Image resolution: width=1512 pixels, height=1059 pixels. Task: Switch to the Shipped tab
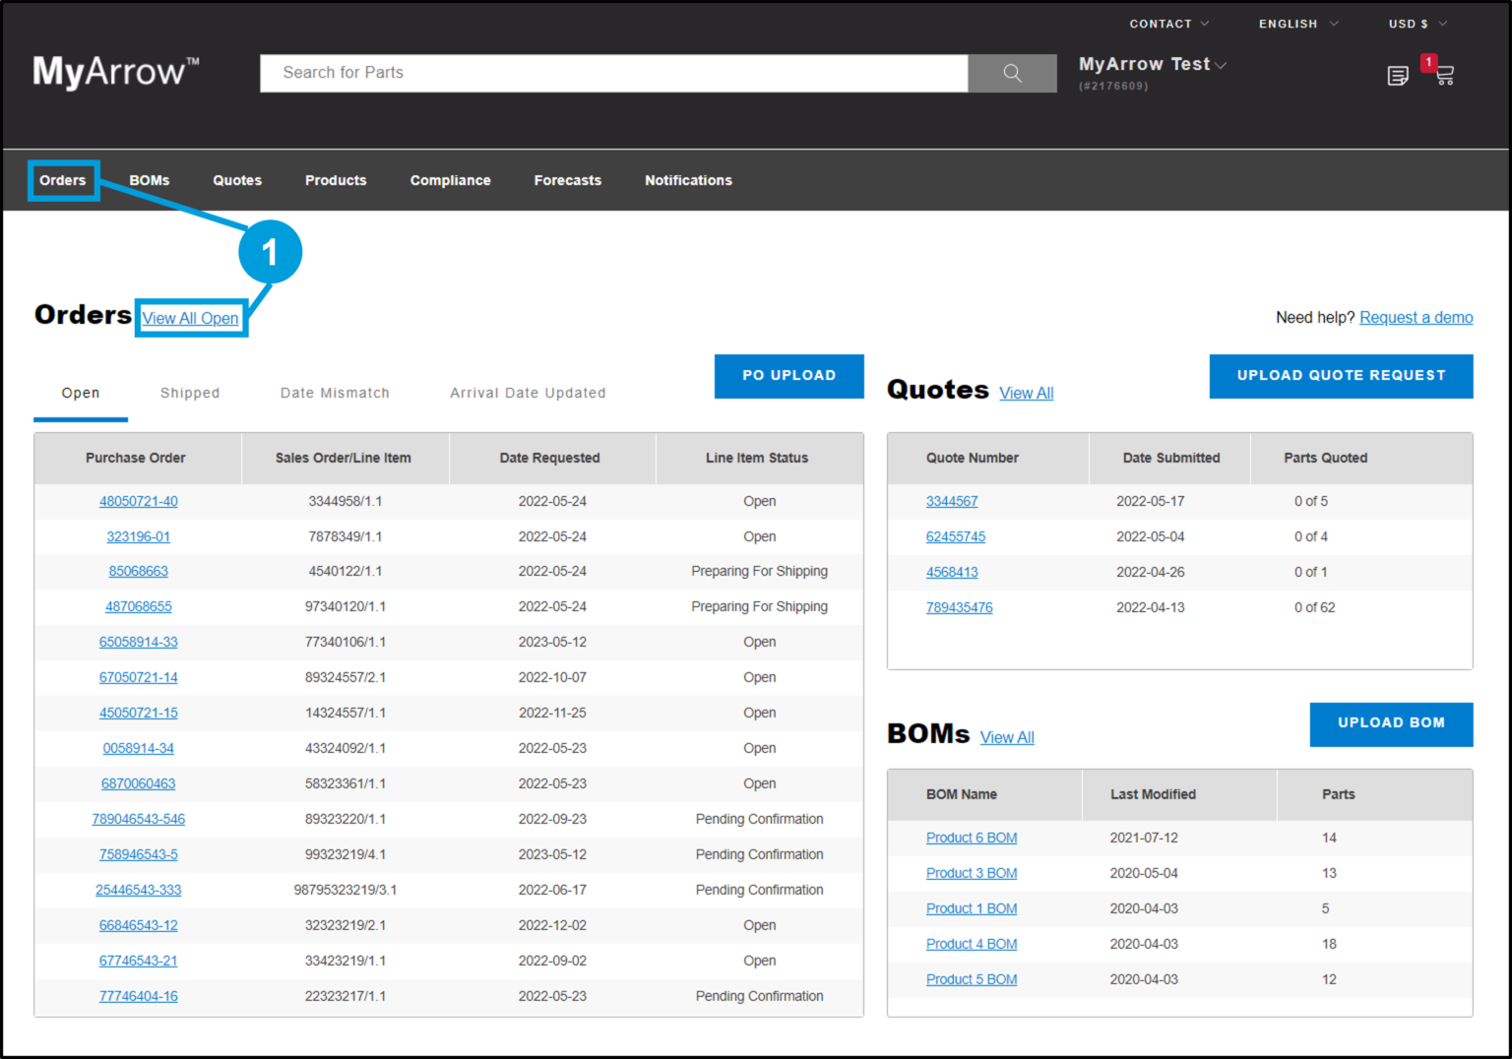[189, 393]
